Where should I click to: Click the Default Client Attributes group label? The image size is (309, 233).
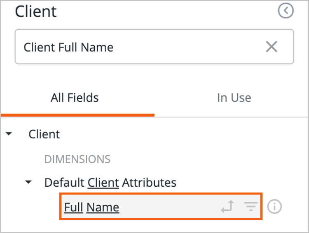110,182
